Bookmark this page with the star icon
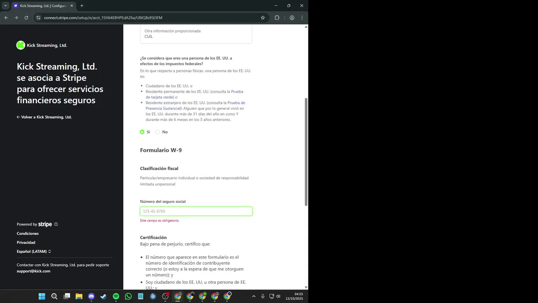538x303 pixels. (263, 18)
